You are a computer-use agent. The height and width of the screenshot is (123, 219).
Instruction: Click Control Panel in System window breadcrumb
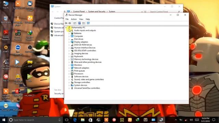[79, 12]
